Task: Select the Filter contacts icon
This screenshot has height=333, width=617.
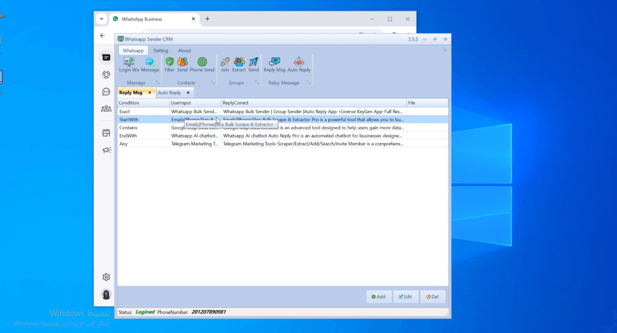Action: [x=170, y=61]
